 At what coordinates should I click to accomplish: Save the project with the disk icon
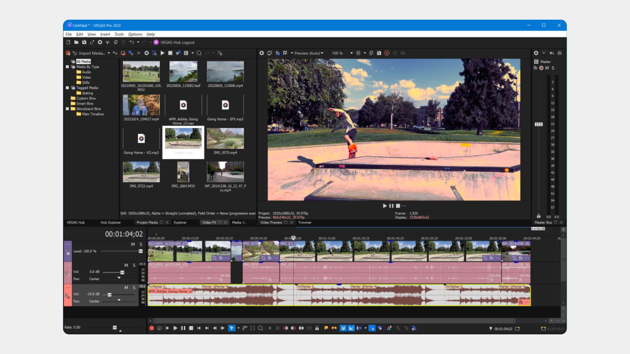pyautogui.click(x=84, y=42)
